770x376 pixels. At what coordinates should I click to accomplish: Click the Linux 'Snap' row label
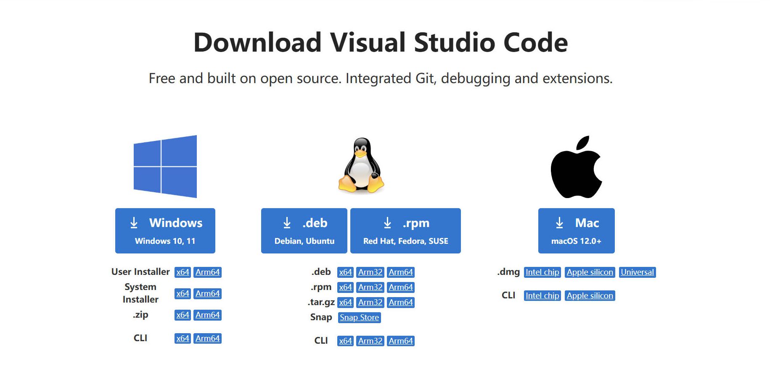(321, 317)
